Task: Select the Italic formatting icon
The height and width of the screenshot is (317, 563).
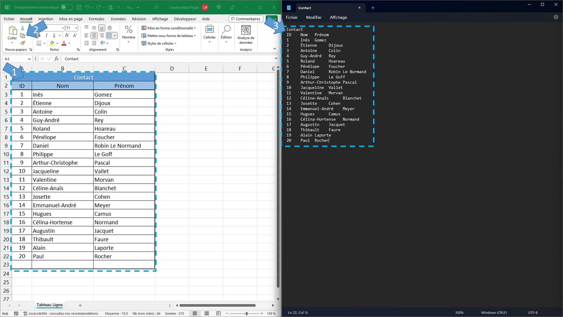Action: pos(47,36)
